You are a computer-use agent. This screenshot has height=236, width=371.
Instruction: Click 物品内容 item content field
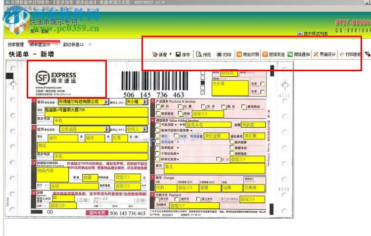pos(52,175)
